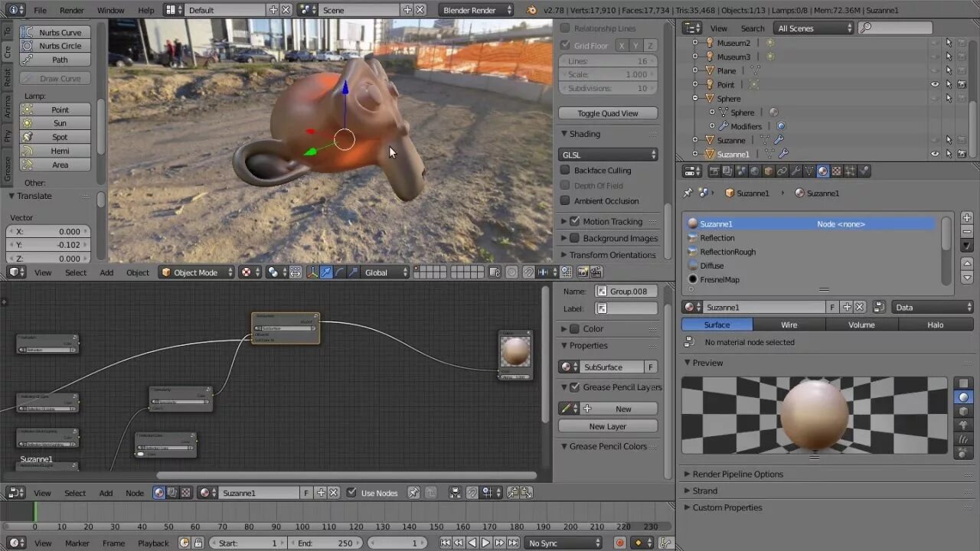The height and width of the screenshot is (551, 980).
Task: Play animation forward in timeline
Action: pos(485,543)
